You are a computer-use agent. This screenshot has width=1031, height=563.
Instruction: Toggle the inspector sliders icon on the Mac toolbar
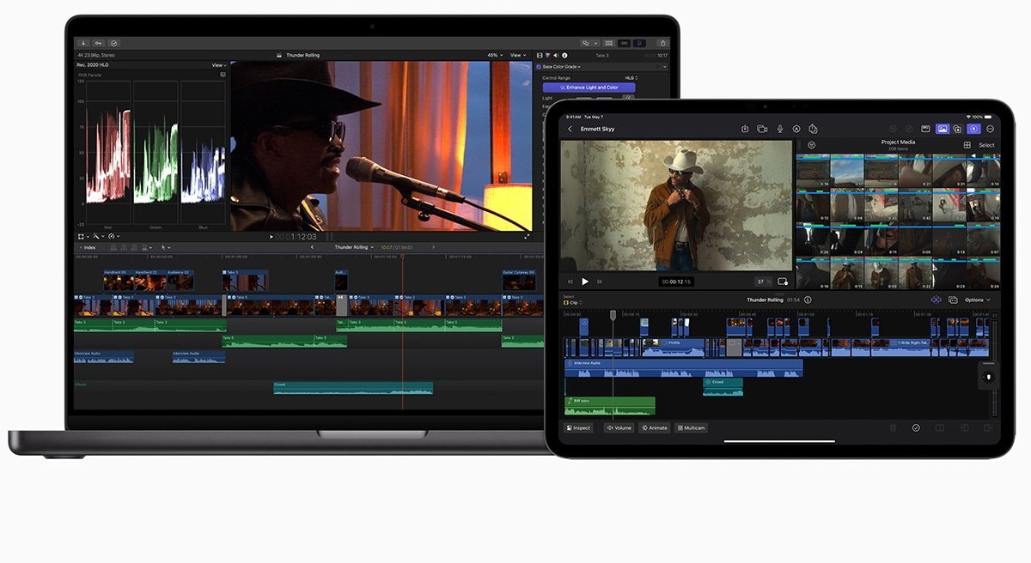click(639, 43)
